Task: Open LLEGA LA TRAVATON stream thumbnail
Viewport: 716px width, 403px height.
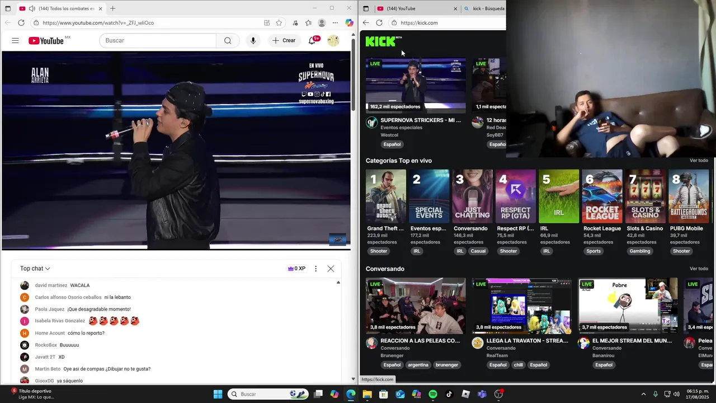Action: [x=521, y=305]
